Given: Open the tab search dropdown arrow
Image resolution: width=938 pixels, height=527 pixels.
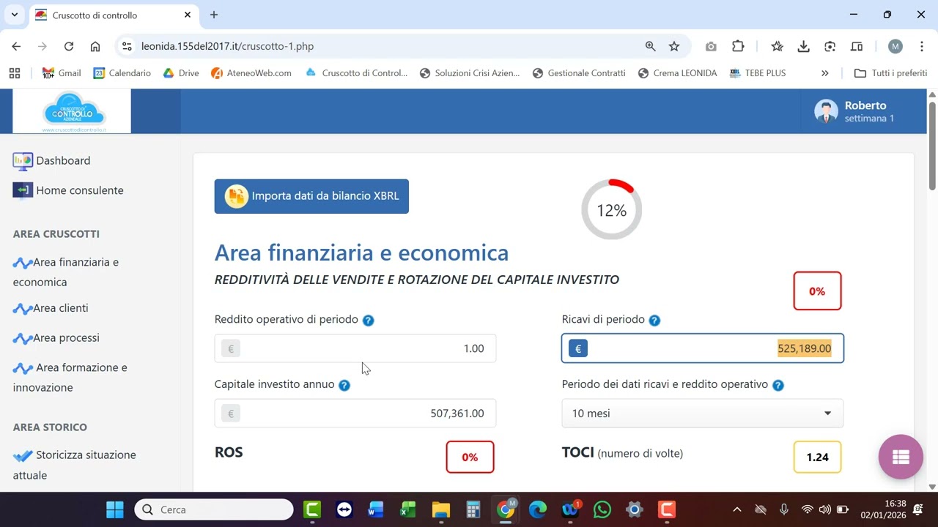Looking at the screenshot, I should tap(14, 15).
